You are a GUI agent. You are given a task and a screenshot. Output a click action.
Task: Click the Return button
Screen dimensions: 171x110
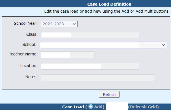pyautogui.click(x=109, y=94)
